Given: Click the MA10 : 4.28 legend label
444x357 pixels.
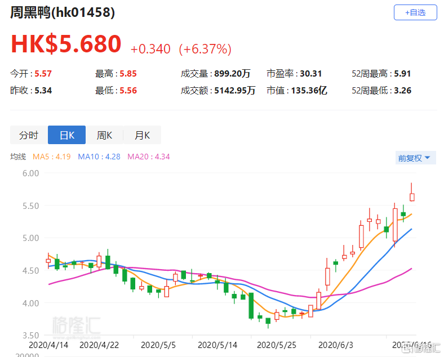Looking at the screenshot, I should pos(99,157).
